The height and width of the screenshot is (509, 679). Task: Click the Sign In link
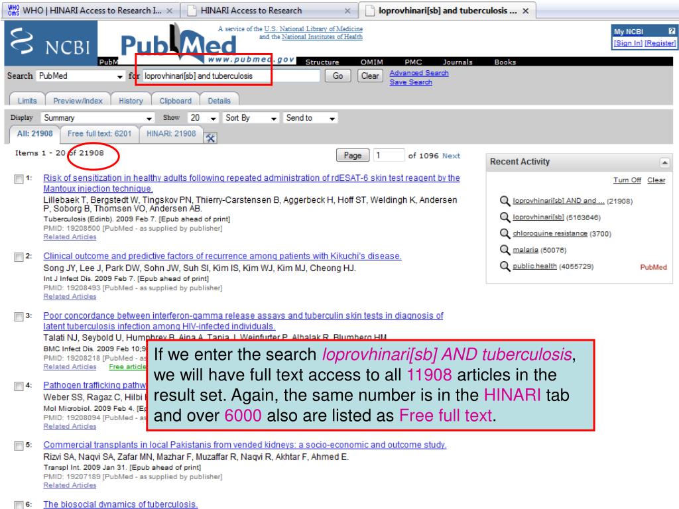[628, 43]
